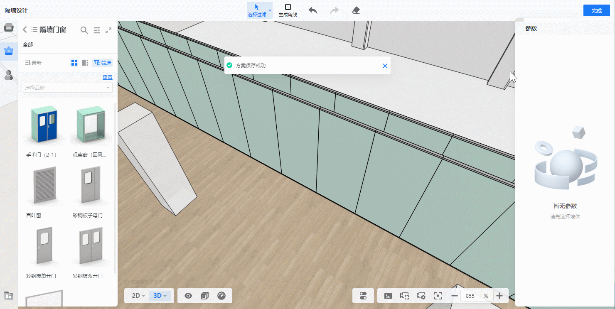Open the 选择品牌 brand dropdown

click(x=67, y=88)
